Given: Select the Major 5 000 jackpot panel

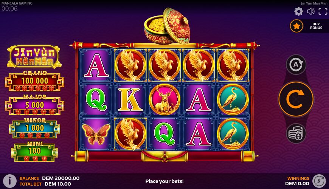Looking at the screenshot, I should pyautogui.click(x=35, y=105).
